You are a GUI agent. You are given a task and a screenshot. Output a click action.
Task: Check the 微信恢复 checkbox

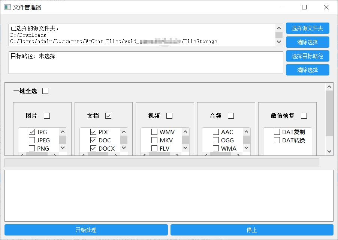[x=304, y=116]
